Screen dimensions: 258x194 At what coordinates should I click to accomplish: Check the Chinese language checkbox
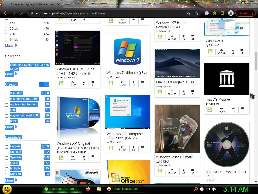(7, 152)
